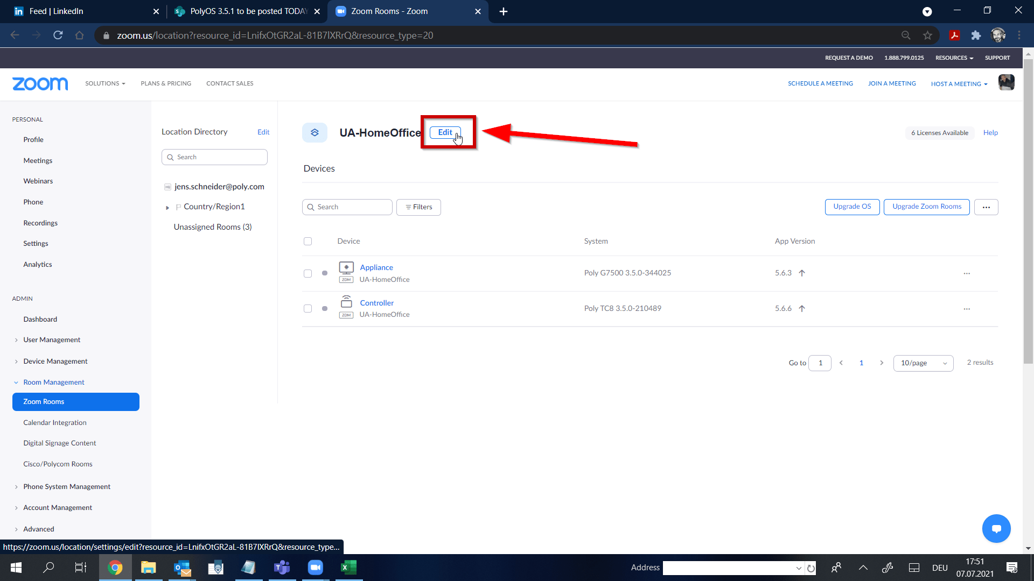The height and width of the screenshot is (581, 1034).
Task: Click the three-dots button beside Upgrade Zoom Rooms
Action: [x=986, y=207]
